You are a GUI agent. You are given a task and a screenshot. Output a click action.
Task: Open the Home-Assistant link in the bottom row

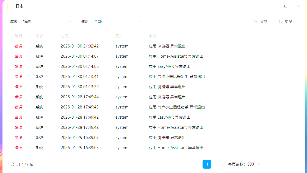click(x=173, y=147)
